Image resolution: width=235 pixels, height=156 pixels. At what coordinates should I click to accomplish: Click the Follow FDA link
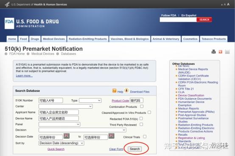click(x=168, y=15)
